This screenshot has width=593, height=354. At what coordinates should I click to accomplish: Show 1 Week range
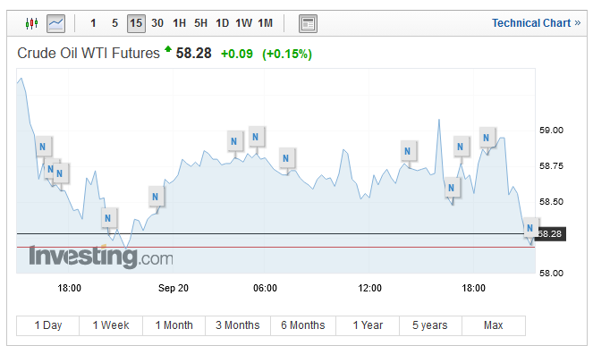coord(111,325)
